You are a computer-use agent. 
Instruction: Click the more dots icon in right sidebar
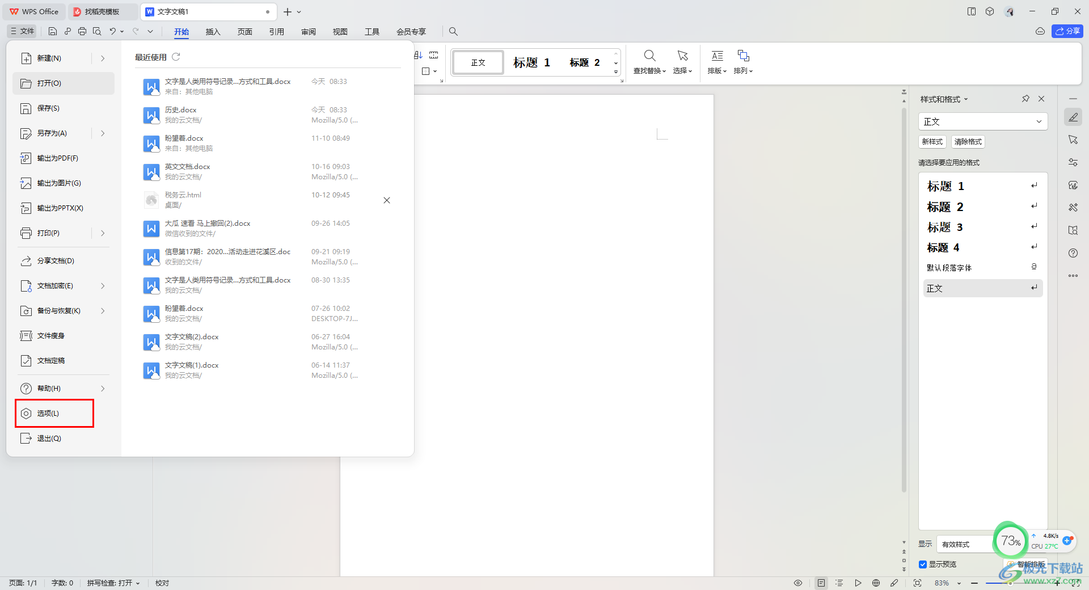[1073, 276]
